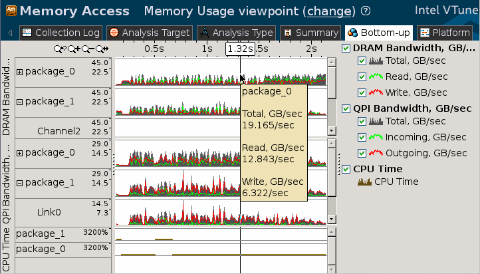Click the DRAM Read green line legend icon
This screenshot has height=274, width=480.
[376, 77]
